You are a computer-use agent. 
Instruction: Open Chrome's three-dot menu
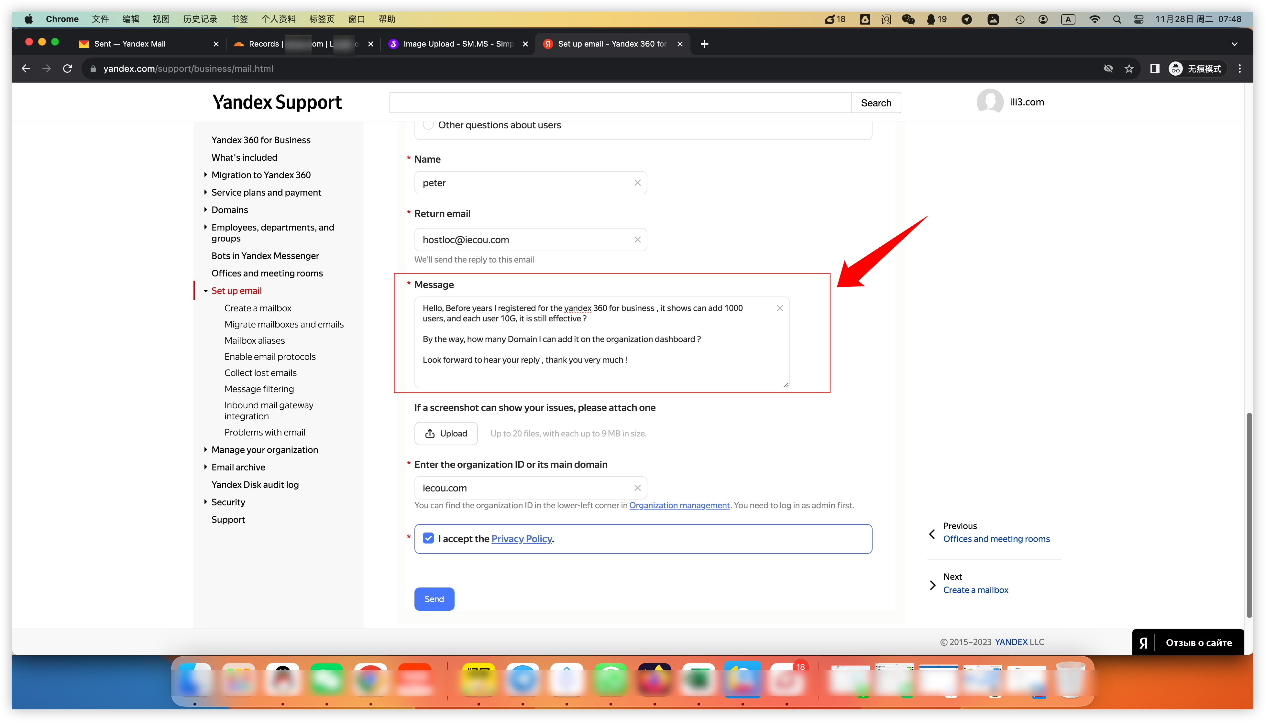pos(1239,69)
